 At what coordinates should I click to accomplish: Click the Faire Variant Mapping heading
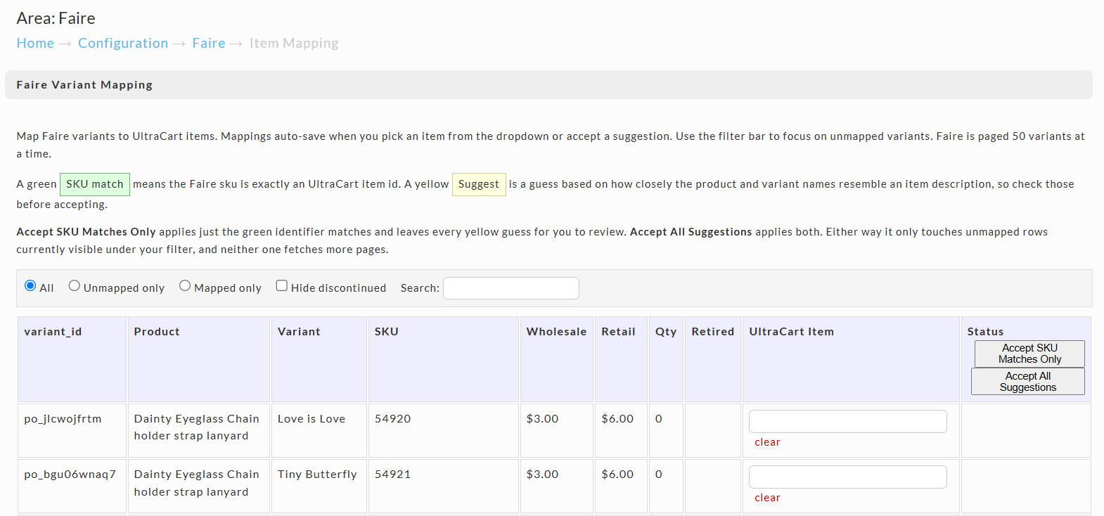(x=84, y=85)
